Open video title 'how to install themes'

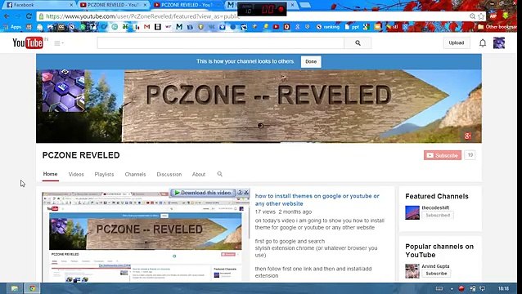click(x=317, y=199)
